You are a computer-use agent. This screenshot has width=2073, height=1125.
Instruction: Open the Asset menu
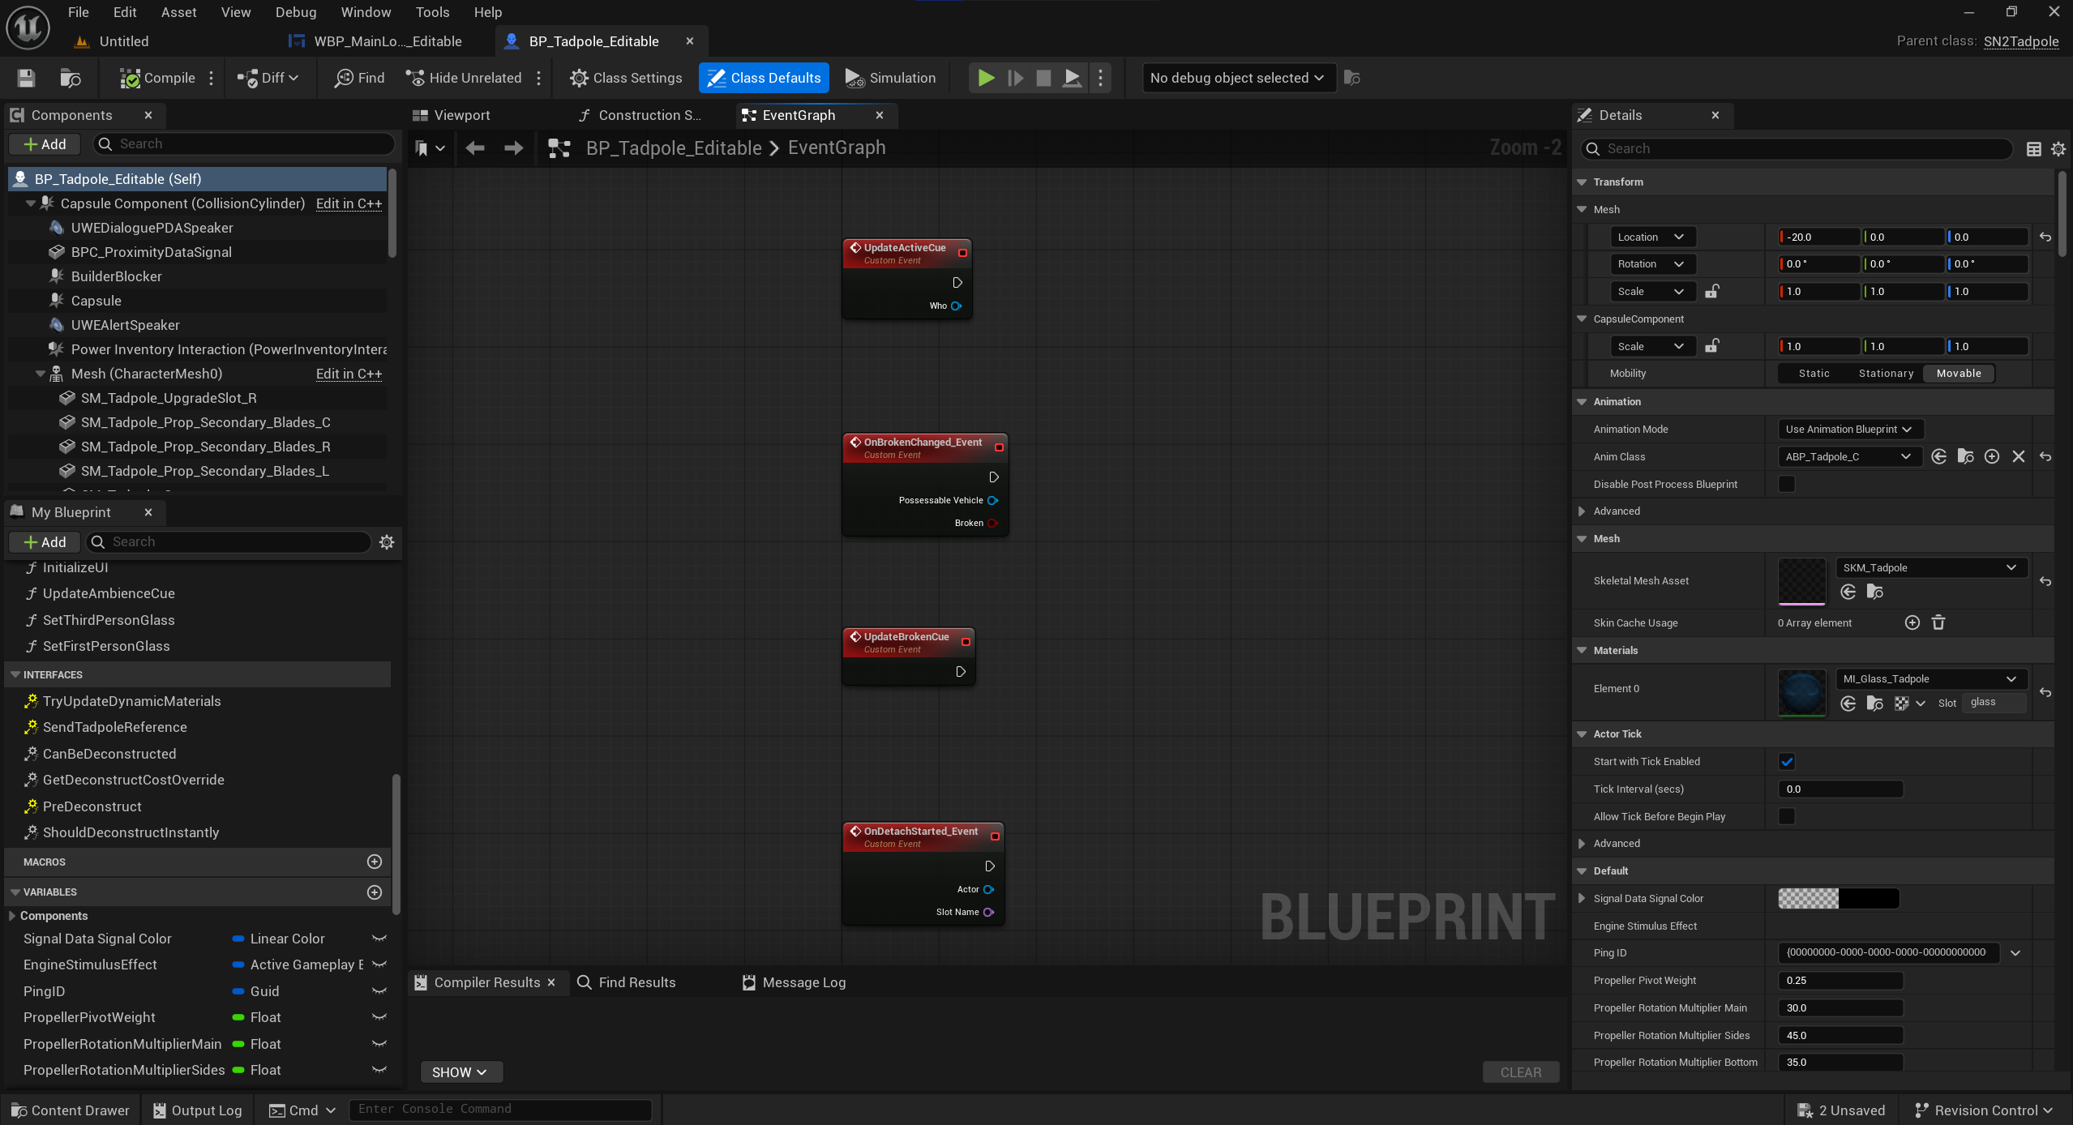point(178,12)
